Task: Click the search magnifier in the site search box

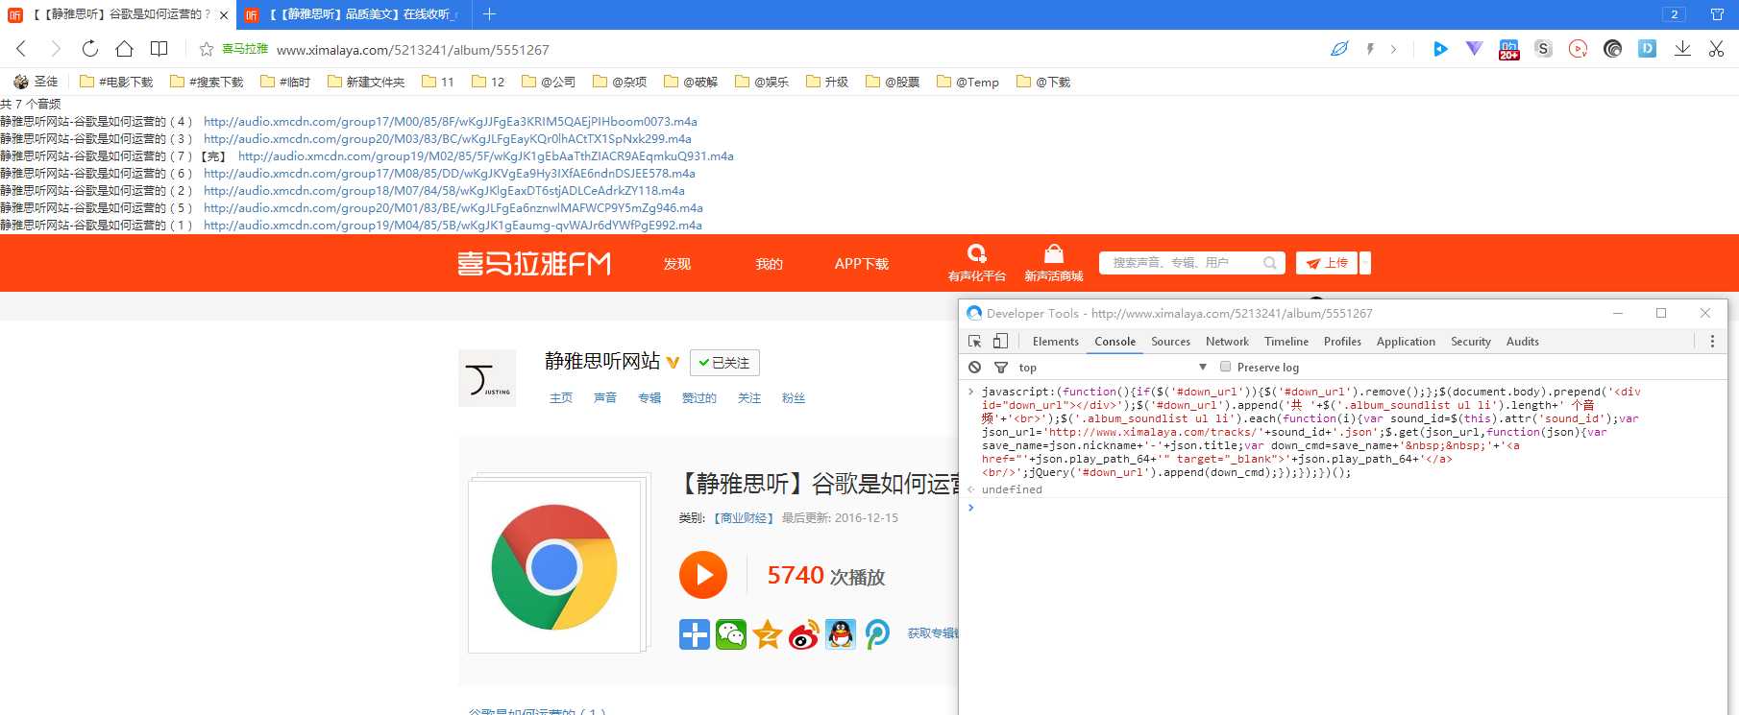Action: pos(1270,263)
